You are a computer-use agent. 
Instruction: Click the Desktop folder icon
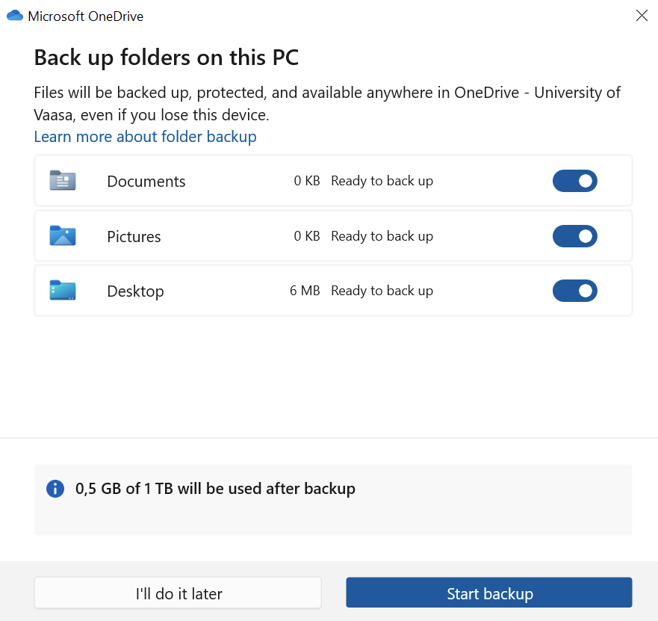63,291
